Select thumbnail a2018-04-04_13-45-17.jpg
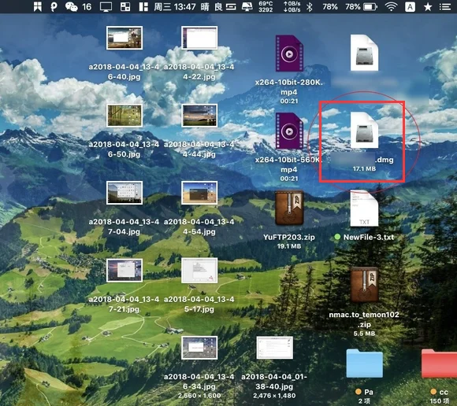The width and height of the screenshot is (457, 406). [x=199, y=271]
